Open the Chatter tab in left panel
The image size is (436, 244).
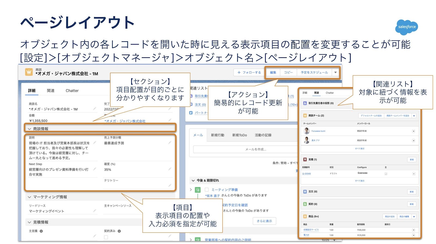tap(72, 91)
